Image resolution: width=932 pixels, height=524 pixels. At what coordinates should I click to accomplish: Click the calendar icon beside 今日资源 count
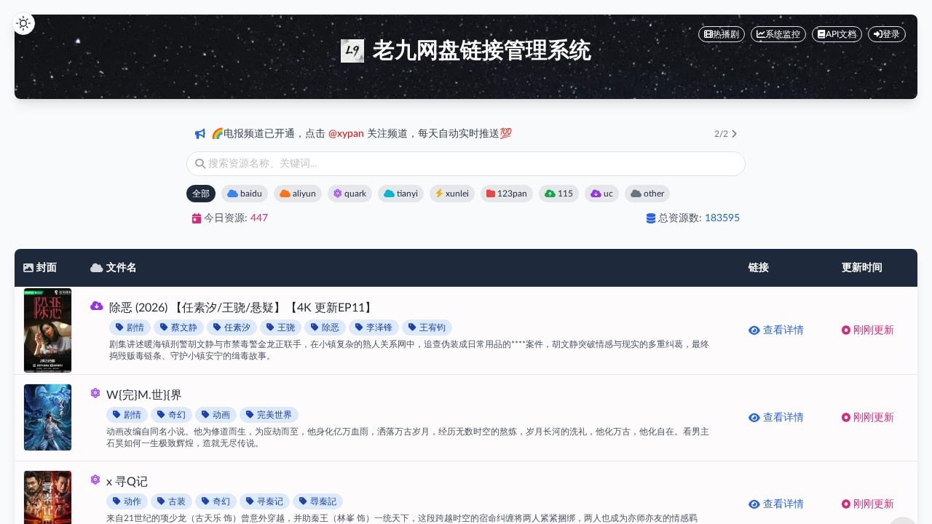point(197,218)
